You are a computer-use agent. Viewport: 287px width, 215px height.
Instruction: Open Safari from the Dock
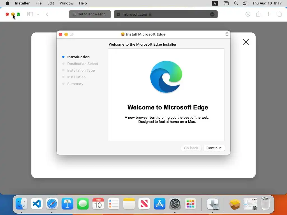52,204
